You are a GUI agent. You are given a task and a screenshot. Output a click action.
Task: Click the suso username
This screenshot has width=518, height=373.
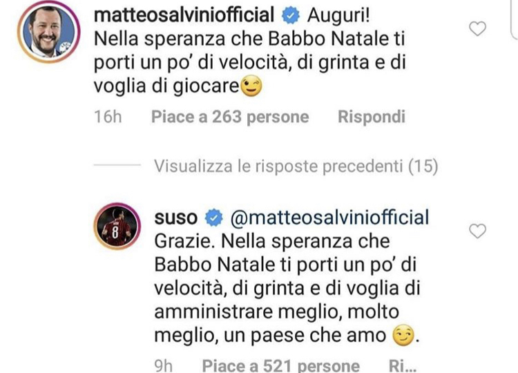pyautogui.click(x=175, y=218)
